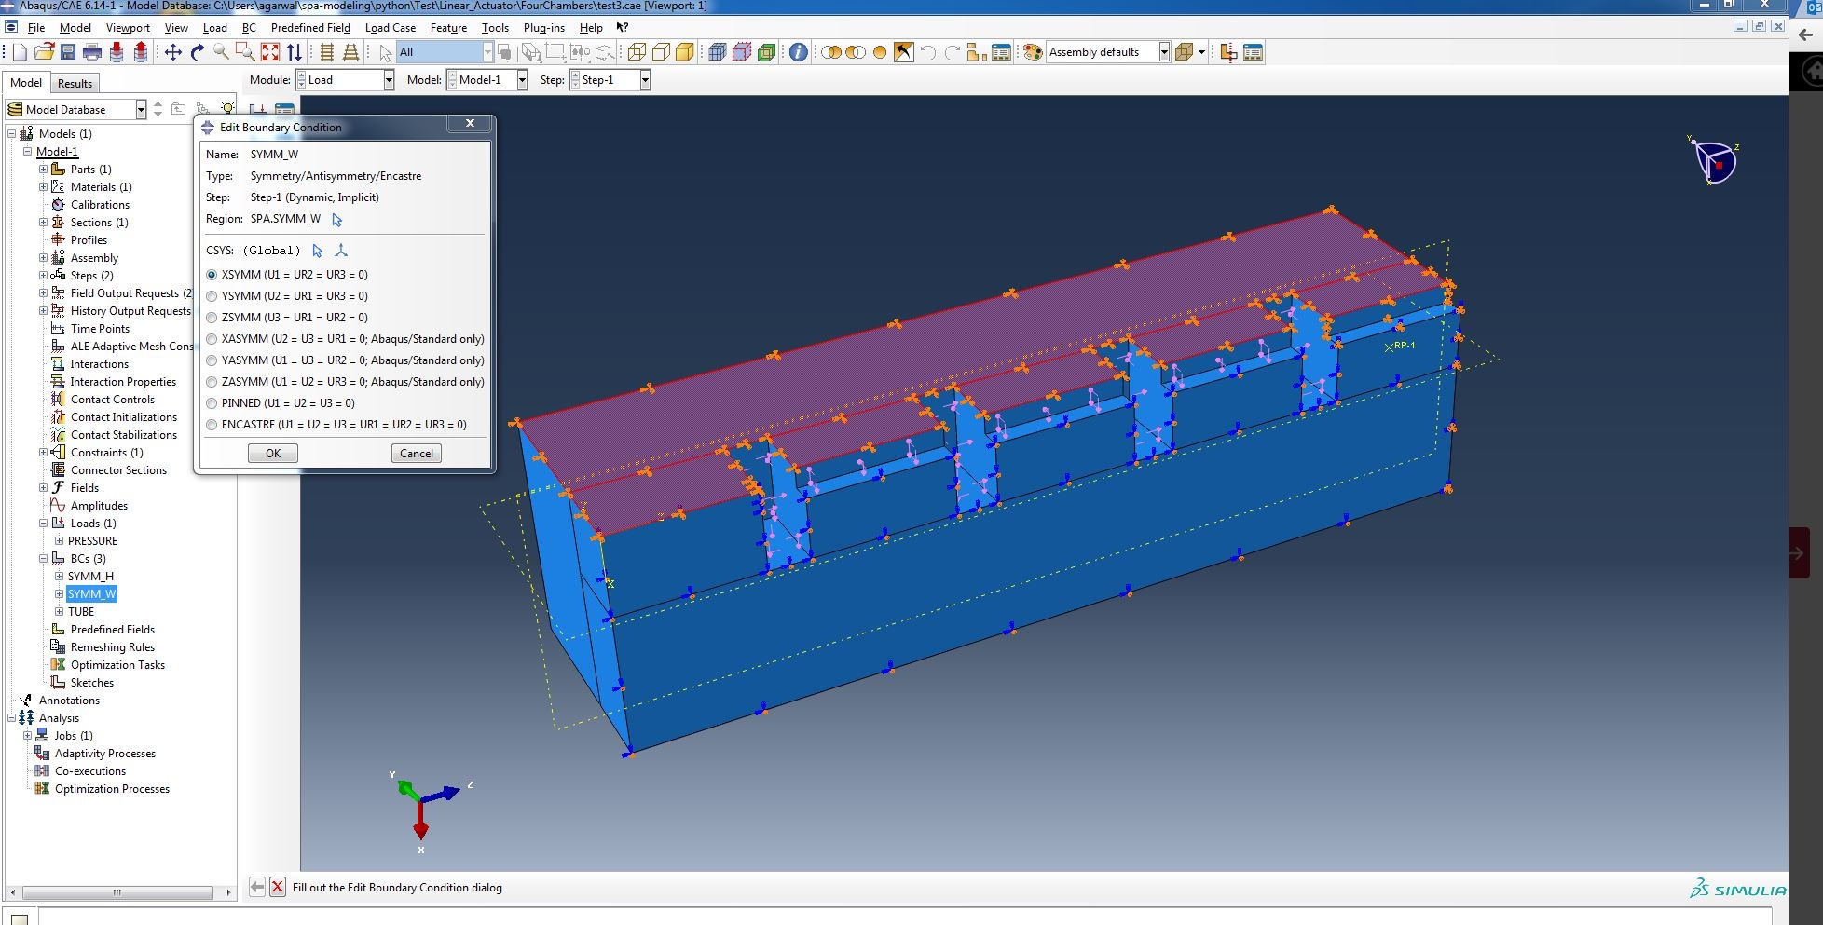Image resolution: width=1823 pixels, height=925 pixels.
Task: Pick CSYS arrow icon in dialog
Action: (317, 251)
